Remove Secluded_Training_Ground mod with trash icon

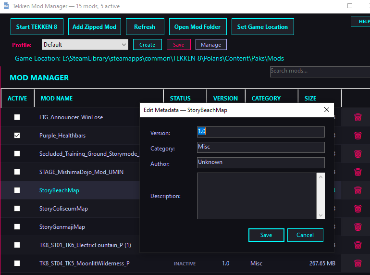pos(358,154)
